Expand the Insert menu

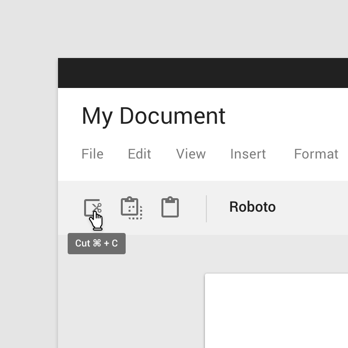[248, 154]
